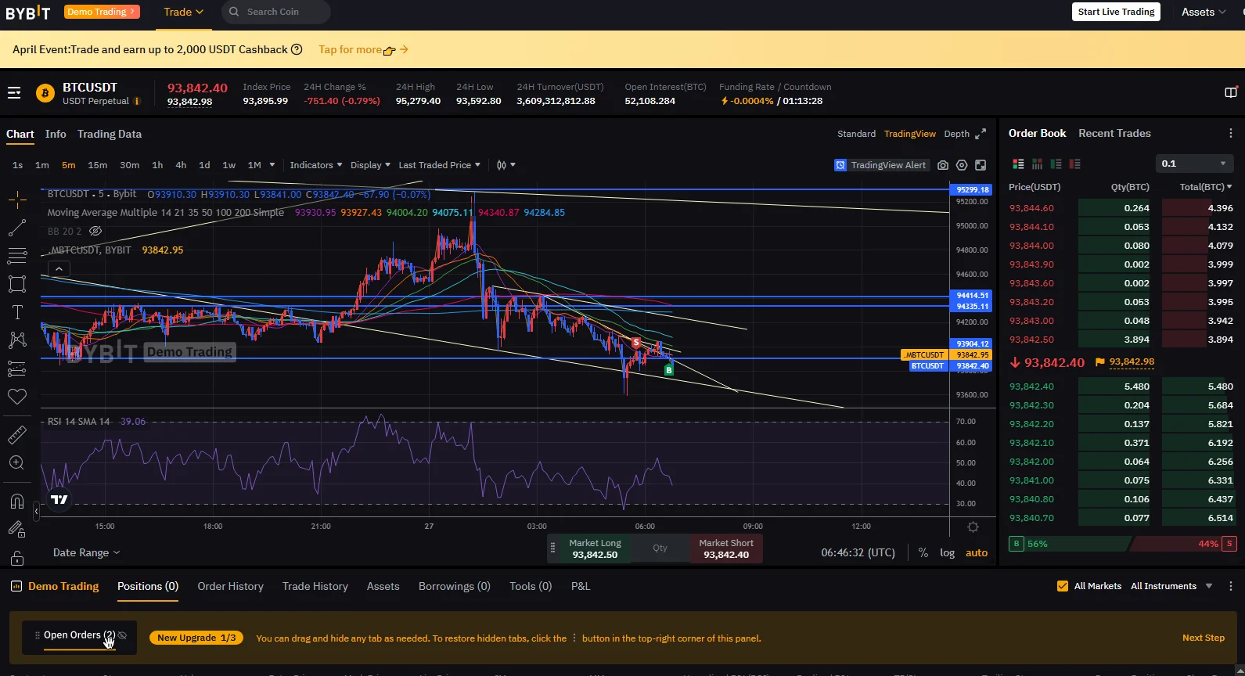1245x676 pixels.
Task: Open the candlestick chart type dropdown
Action: pyautogui.click(x=506, y=165)
